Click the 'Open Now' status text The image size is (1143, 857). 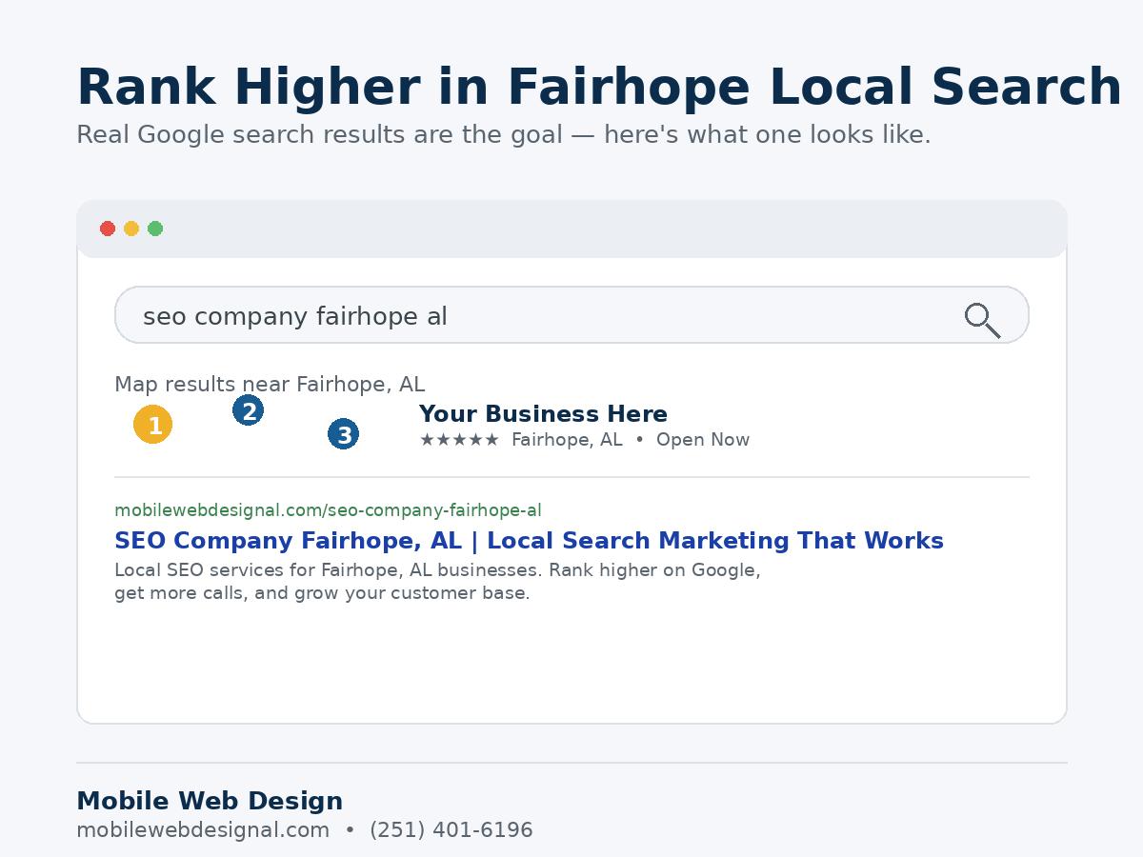(x=703, y=440)
